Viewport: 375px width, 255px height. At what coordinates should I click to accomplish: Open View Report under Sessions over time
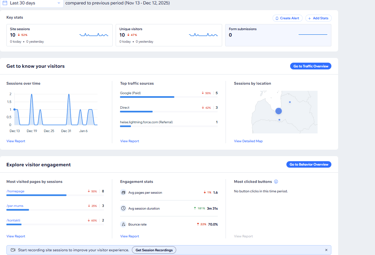16,141
